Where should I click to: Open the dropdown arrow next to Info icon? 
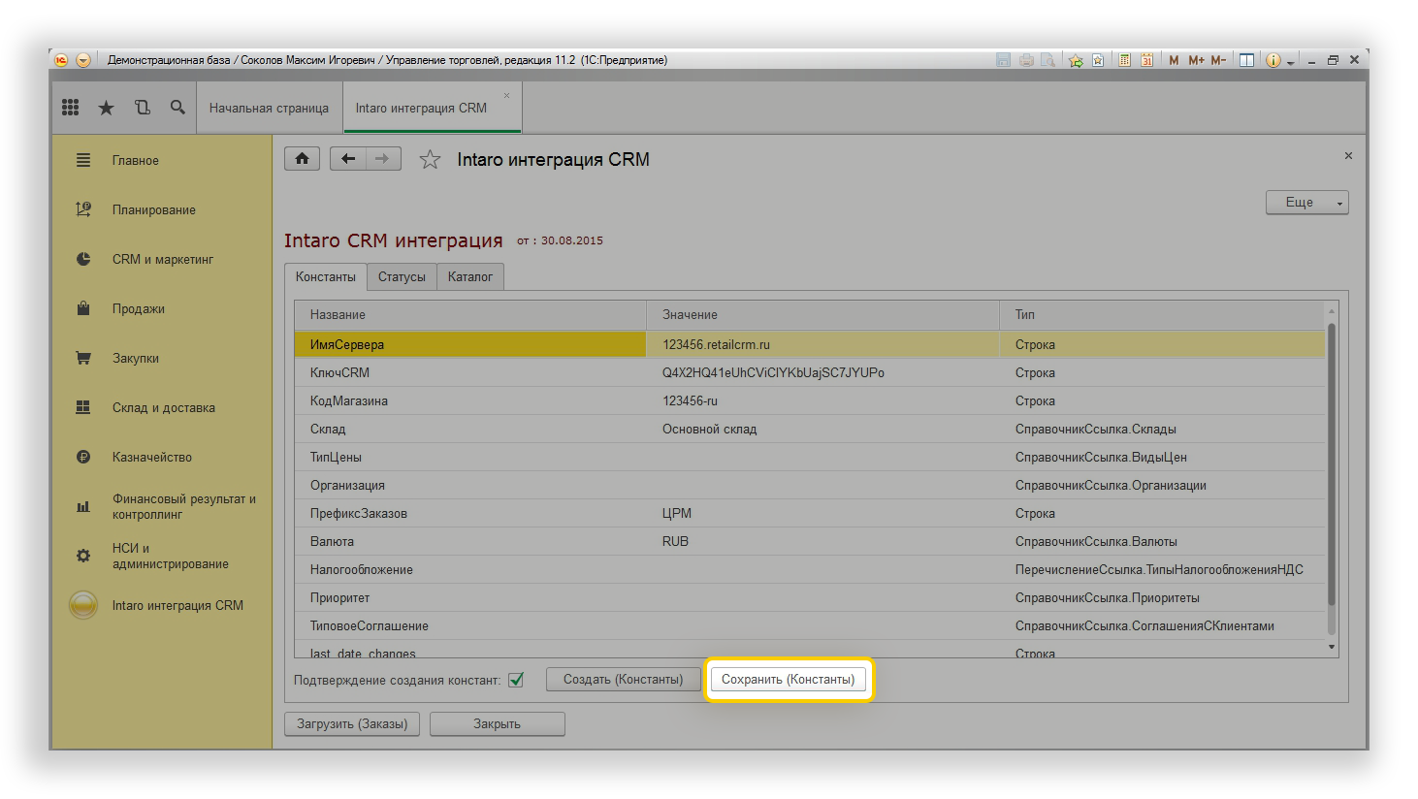[x=1291, y=62]
